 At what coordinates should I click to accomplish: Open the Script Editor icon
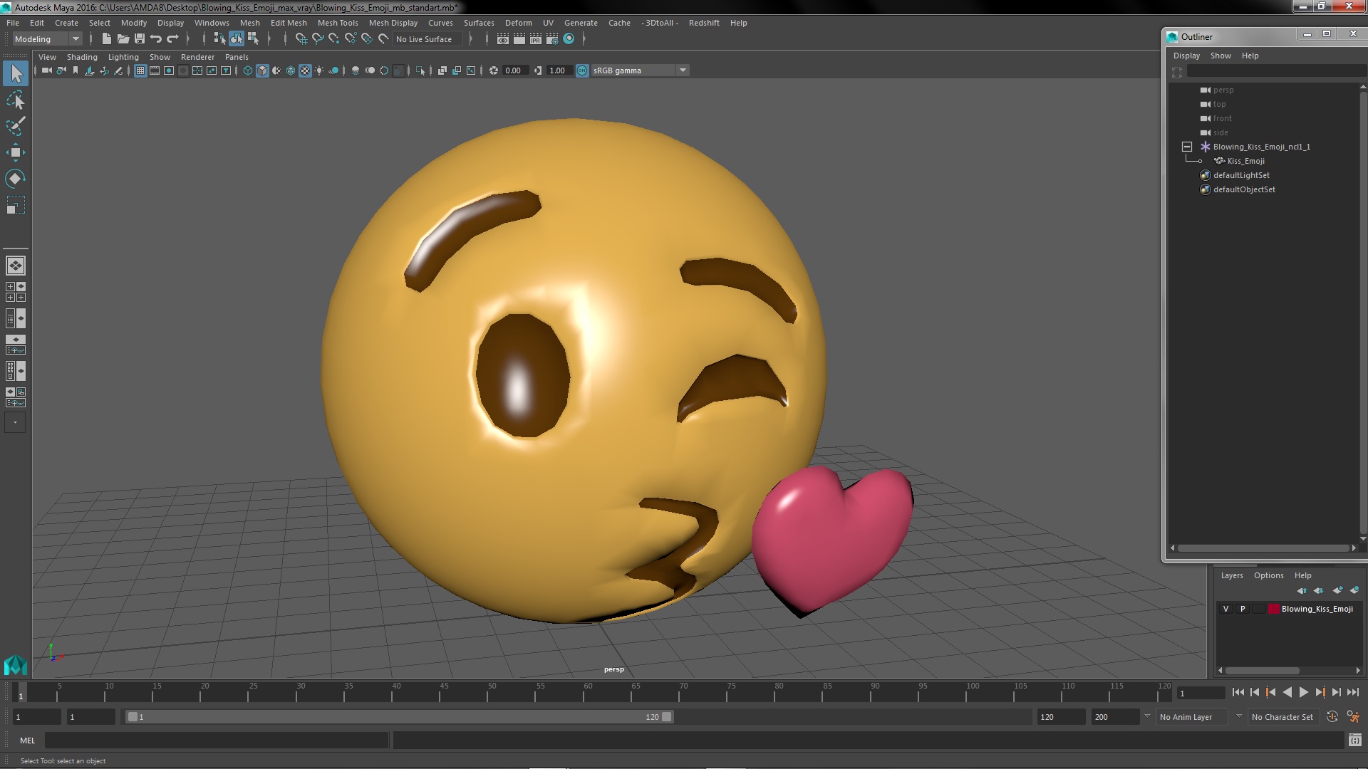pyautogui.click(x=1354, y=741)
